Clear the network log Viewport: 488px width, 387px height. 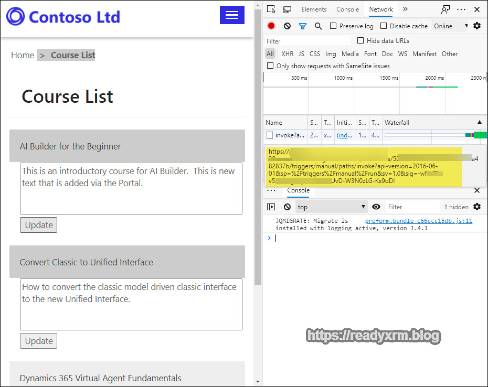287,26
